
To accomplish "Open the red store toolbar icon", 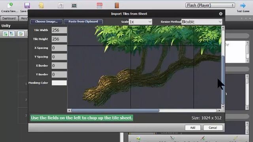I will click(100, 6).
